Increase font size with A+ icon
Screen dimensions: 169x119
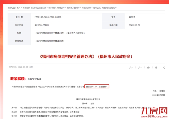(x=131, y=68)
